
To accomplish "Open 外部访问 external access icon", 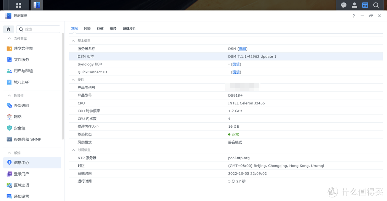I will point(9,106).
